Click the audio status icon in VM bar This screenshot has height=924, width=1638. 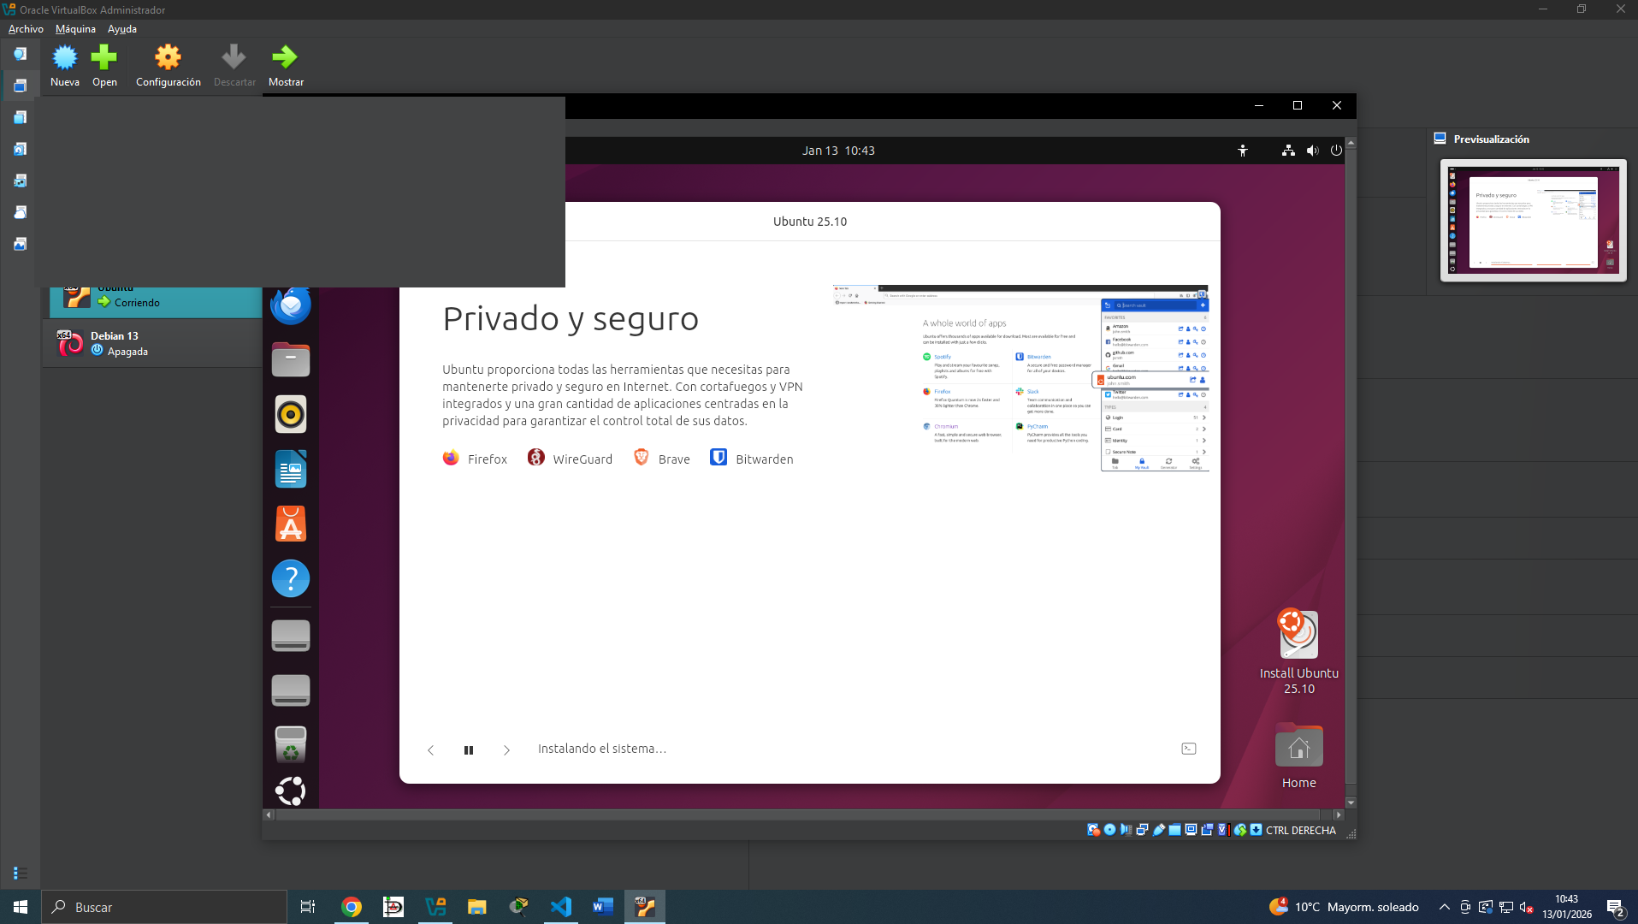[1126, 830]
